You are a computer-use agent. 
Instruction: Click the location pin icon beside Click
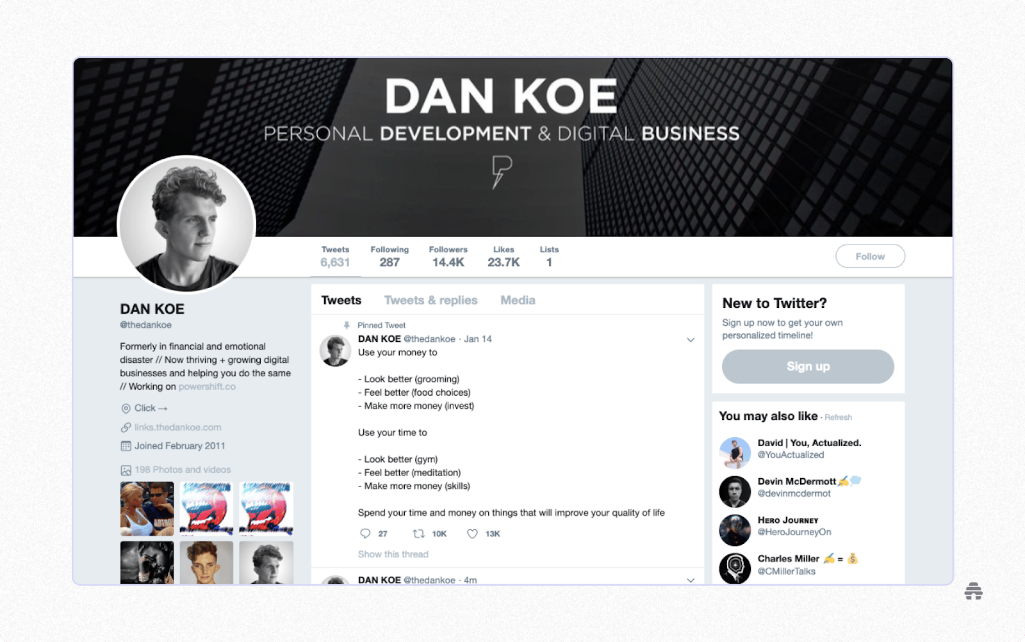coord(126,408)
